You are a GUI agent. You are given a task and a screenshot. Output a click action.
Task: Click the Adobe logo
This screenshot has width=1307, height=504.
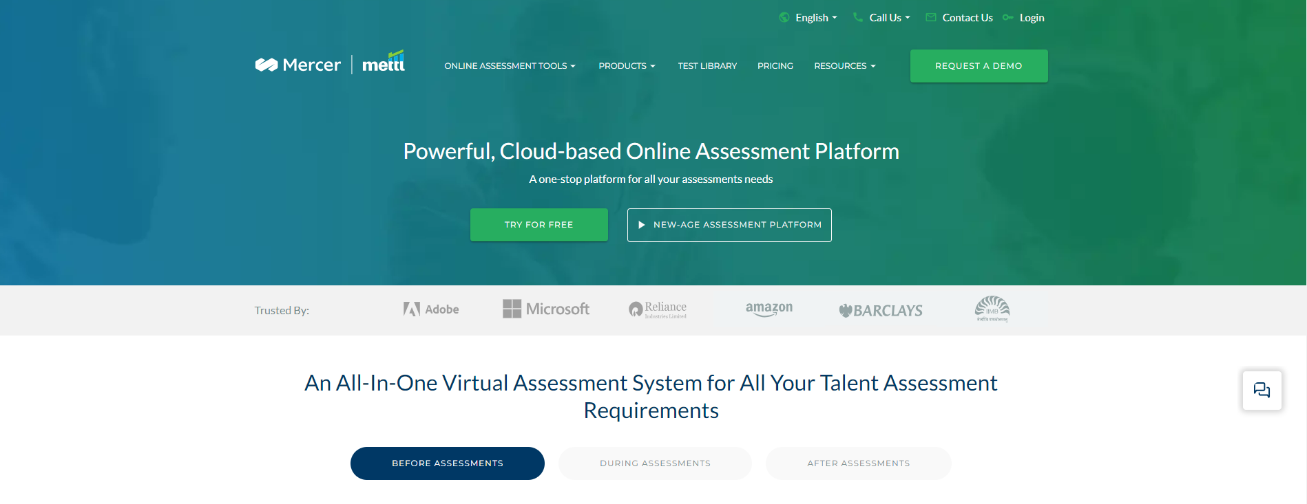click(x=431, y=309)
